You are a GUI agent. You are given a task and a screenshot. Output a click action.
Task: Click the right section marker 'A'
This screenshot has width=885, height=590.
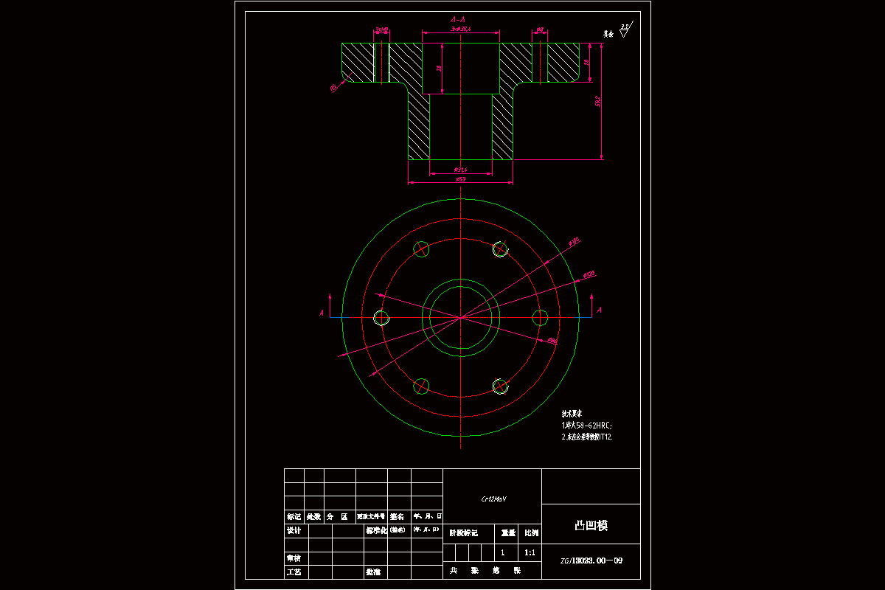[x=599, y=310]
